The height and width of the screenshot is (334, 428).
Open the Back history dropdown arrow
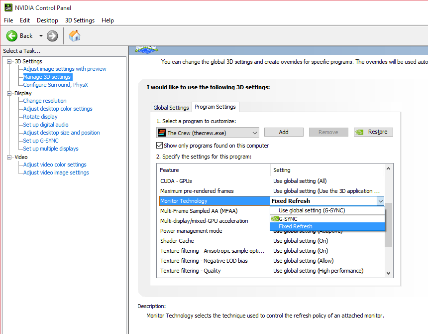[41, 36]
